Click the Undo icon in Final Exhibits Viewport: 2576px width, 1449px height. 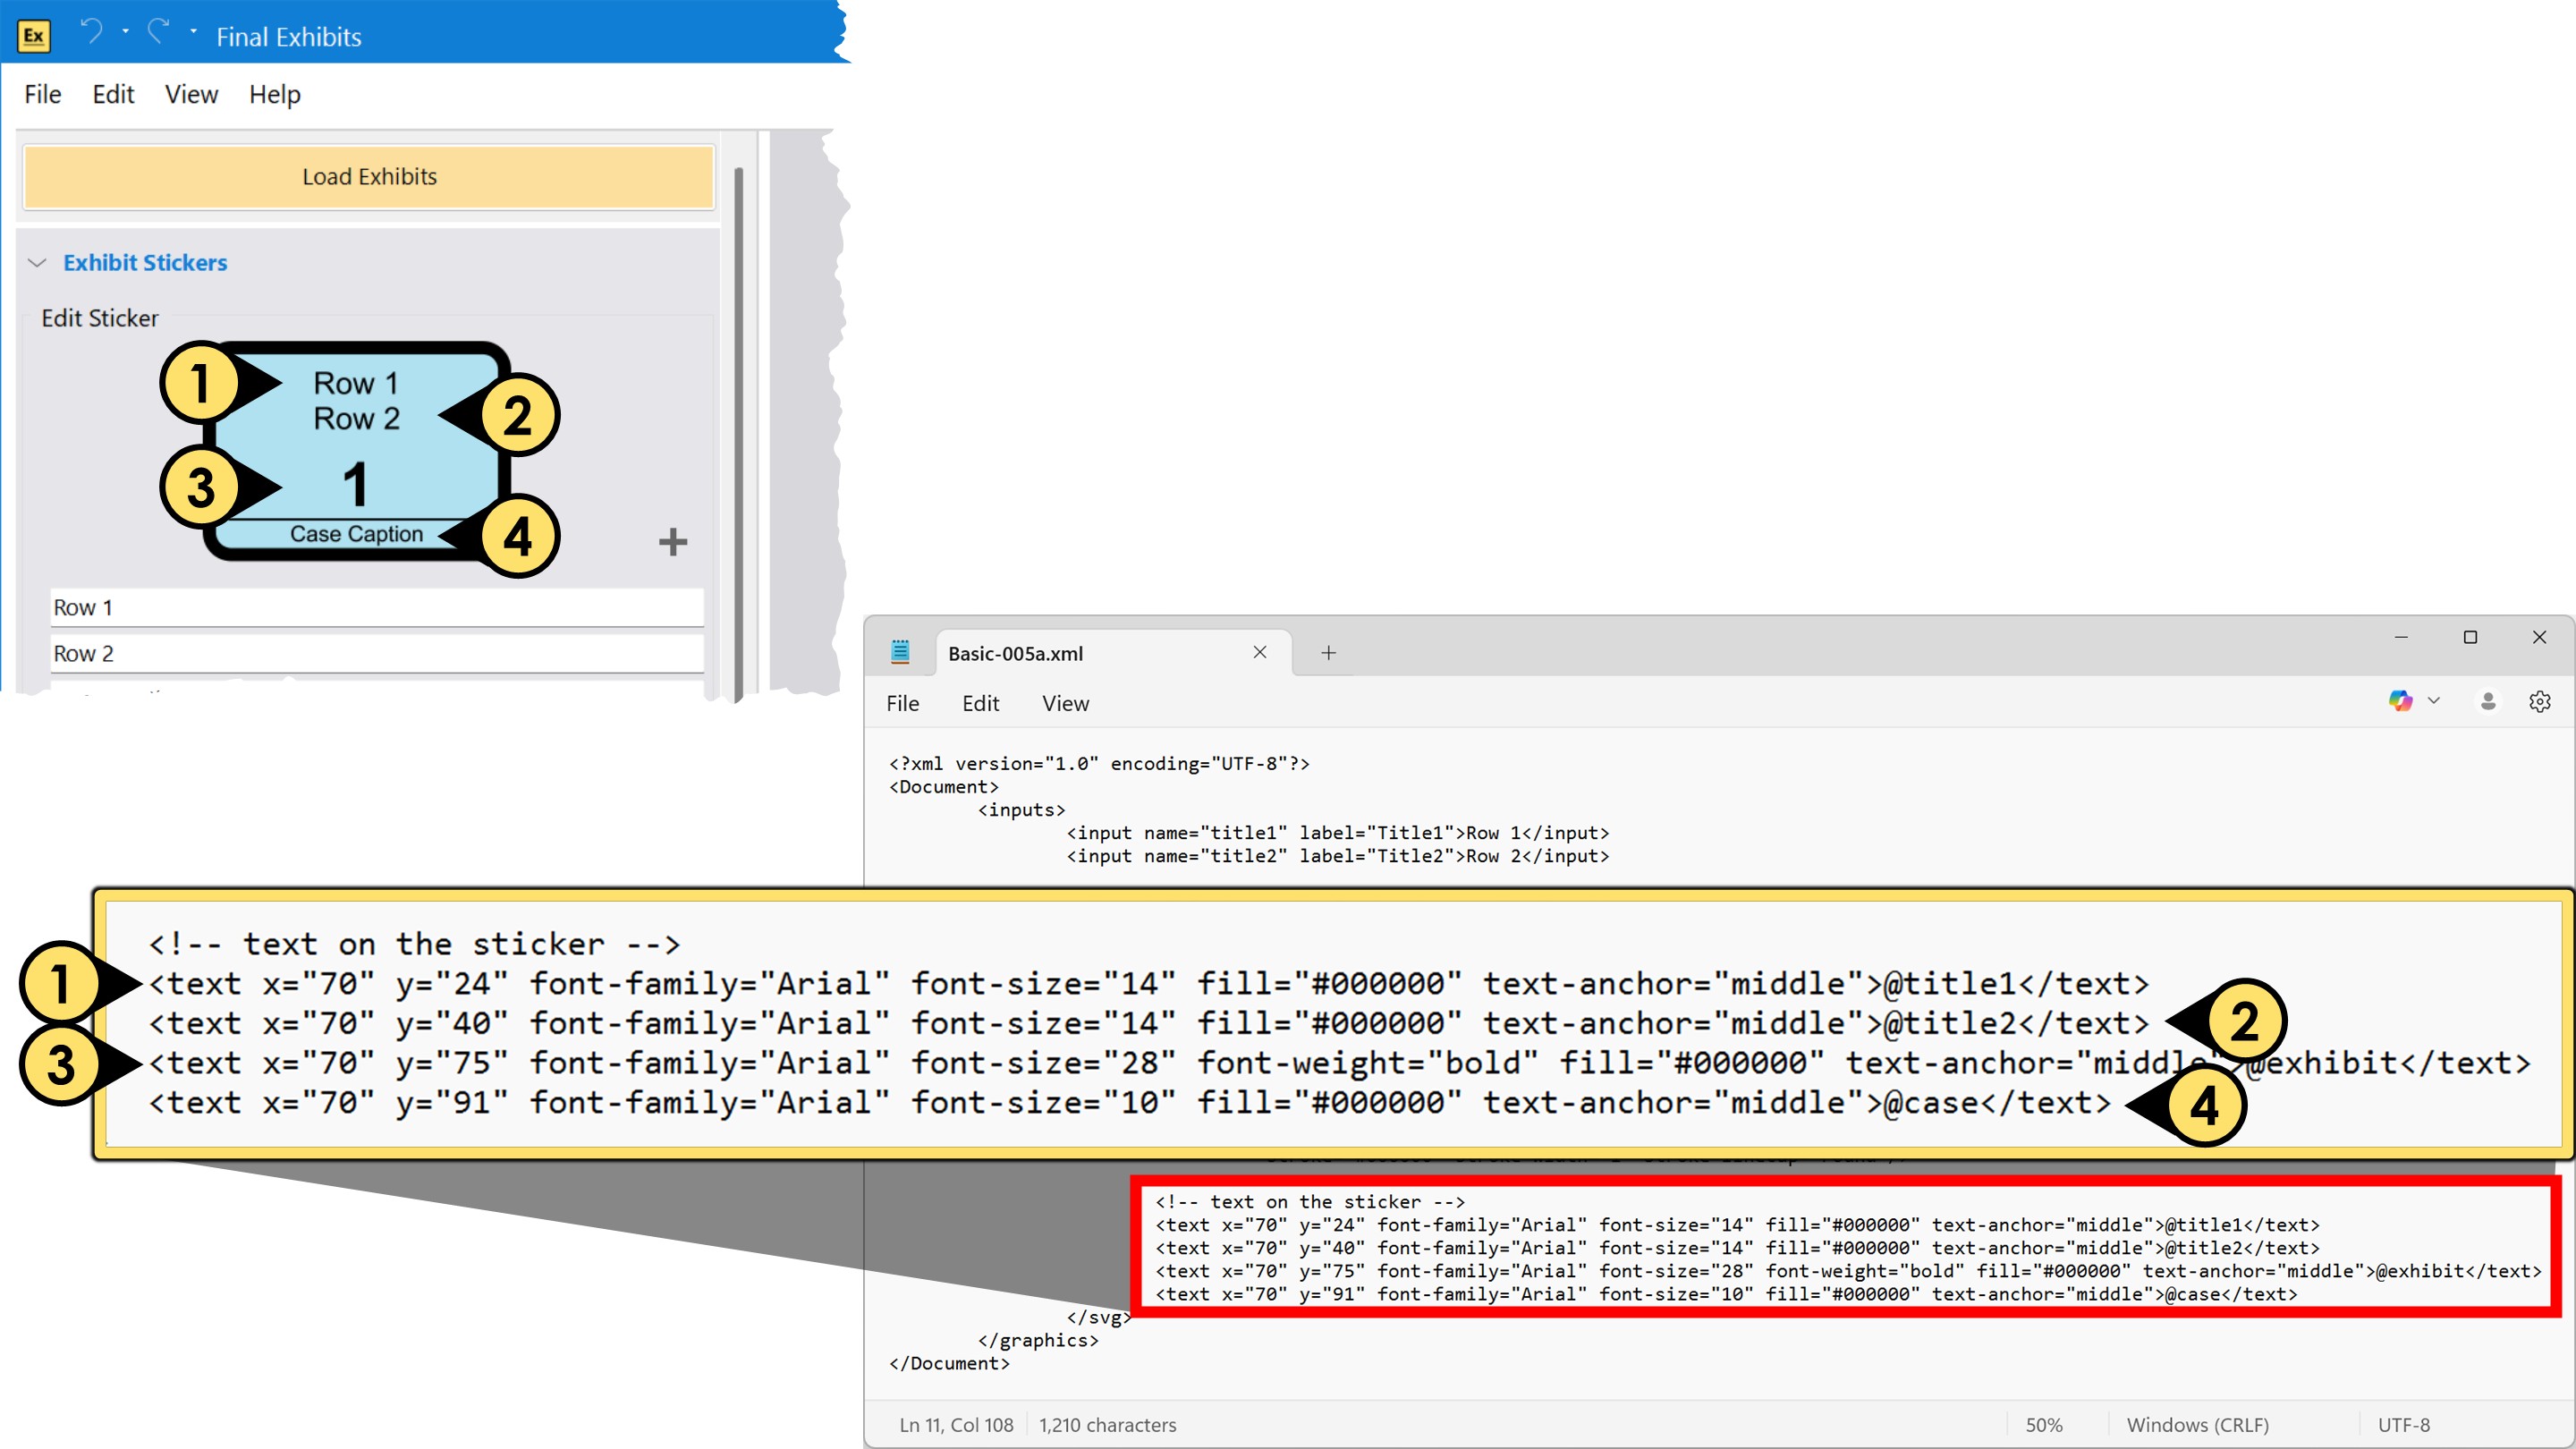click(x=92, y=32)
